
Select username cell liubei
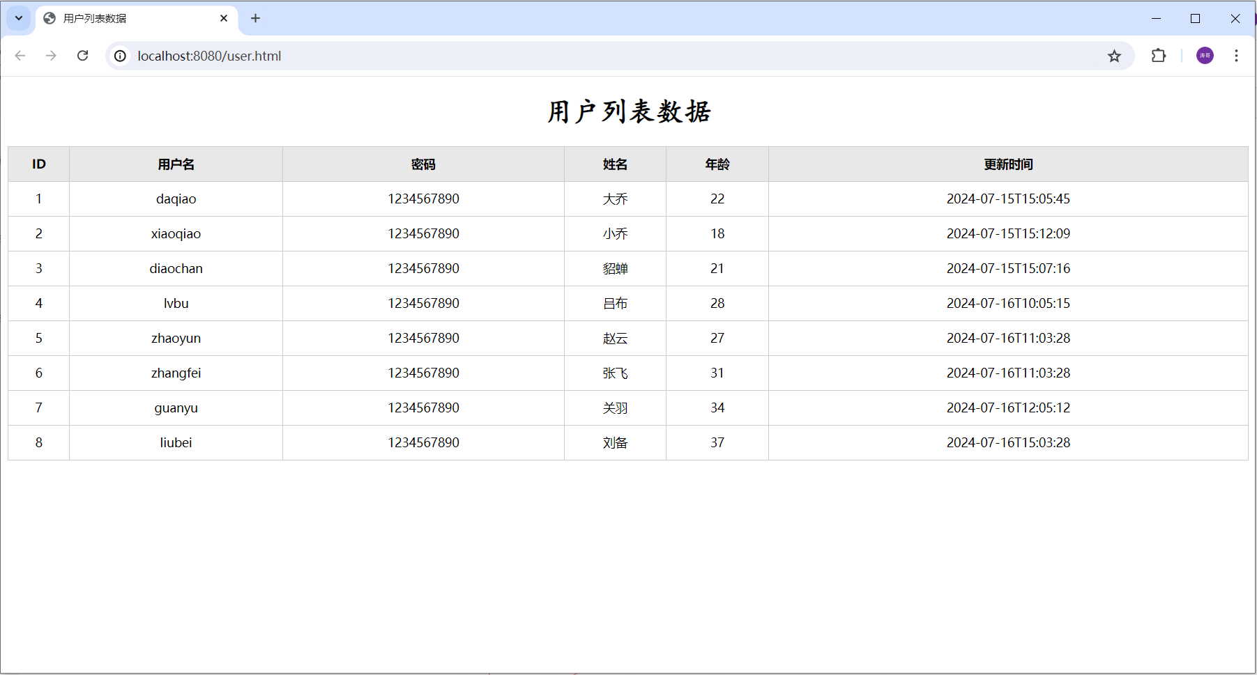click(176, 443)
